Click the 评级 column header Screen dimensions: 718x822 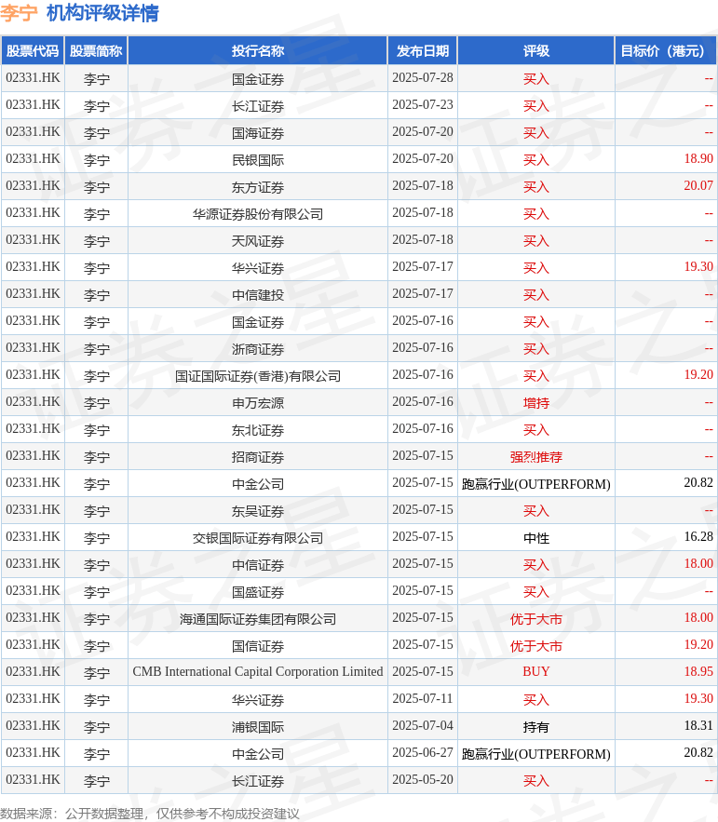[535, 51]
